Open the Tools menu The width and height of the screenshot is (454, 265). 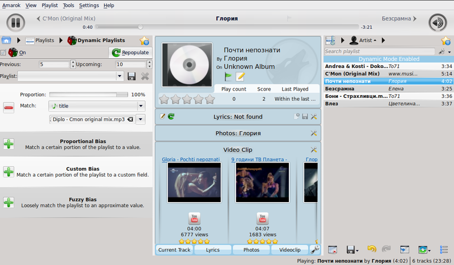pos(68,5)
